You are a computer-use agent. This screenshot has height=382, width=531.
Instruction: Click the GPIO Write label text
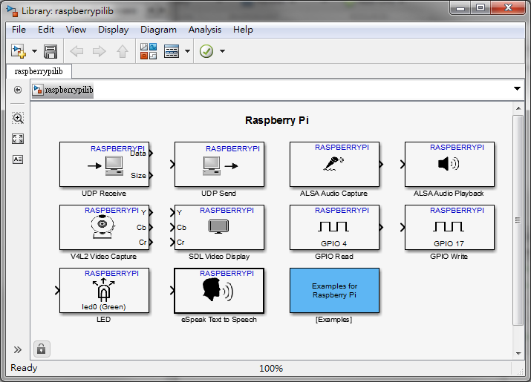[x=449, y=257]
